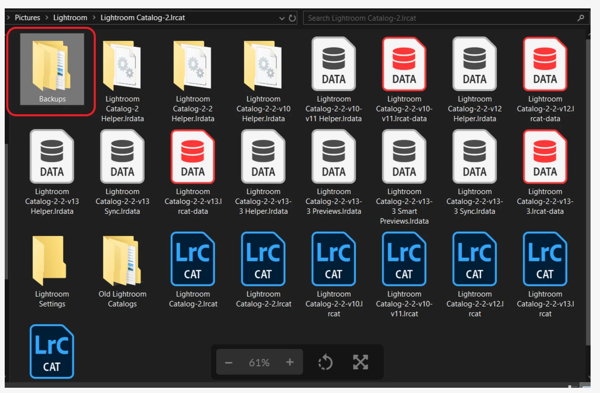
Task: Select Lightroom Catalog-2-2-v10-v11.lrcat-data file
Action: coord(404,80)
